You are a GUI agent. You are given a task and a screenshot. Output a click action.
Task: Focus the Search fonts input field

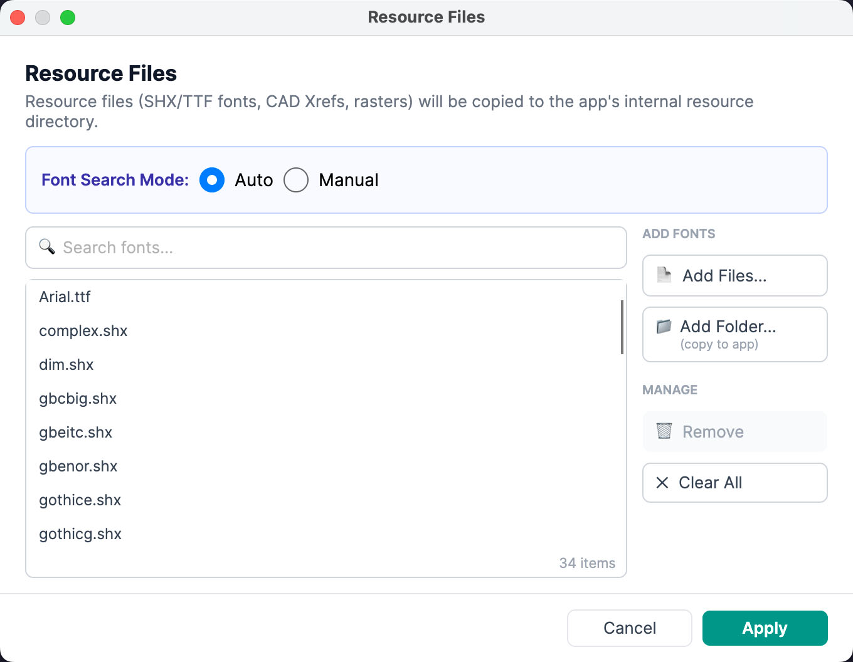click(326, 248)
